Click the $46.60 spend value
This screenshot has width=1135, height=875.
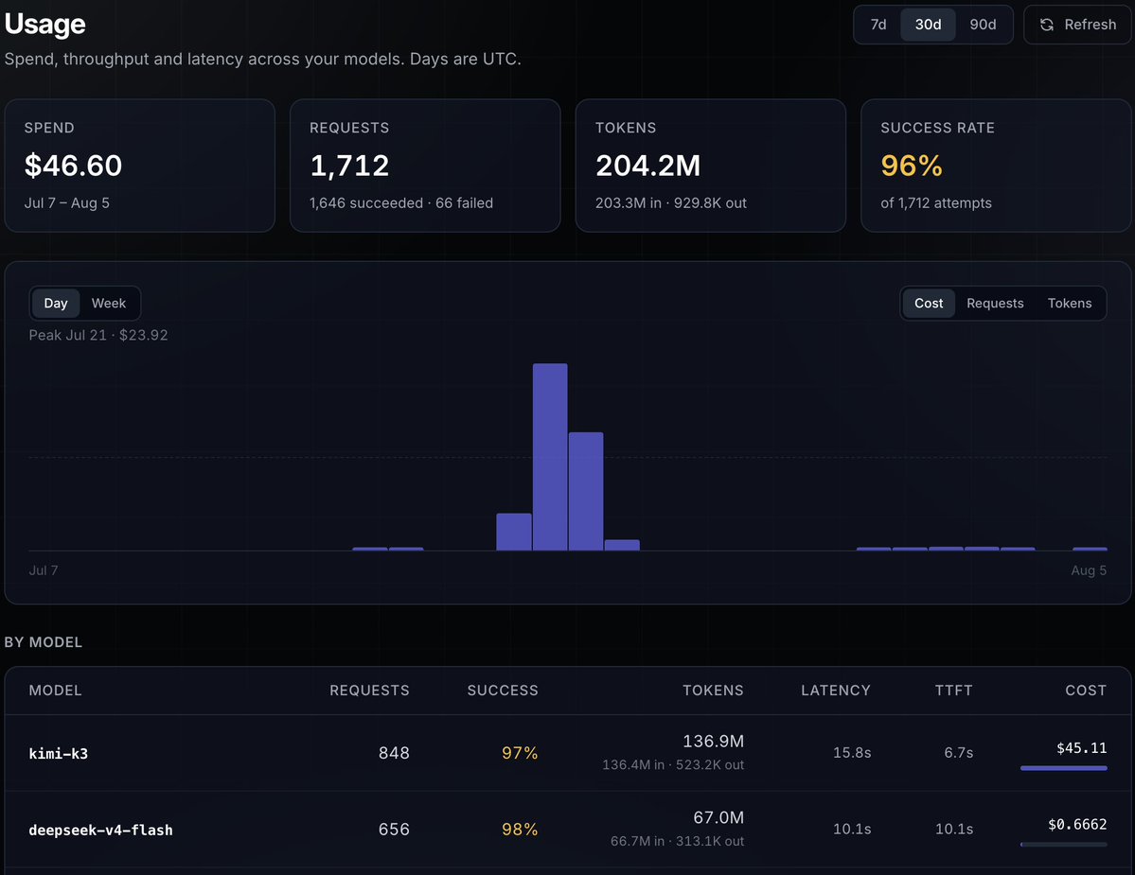[x=73, y=166]
